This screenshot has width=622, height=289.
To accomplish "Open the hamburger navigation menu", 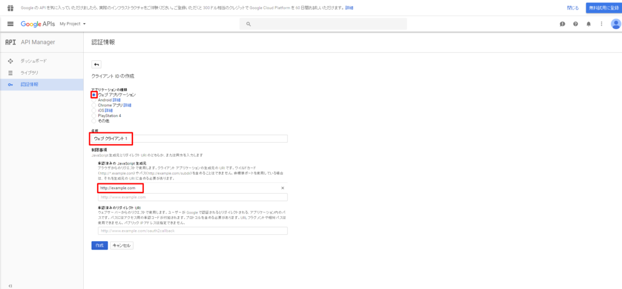I will [x=11, y=24].
